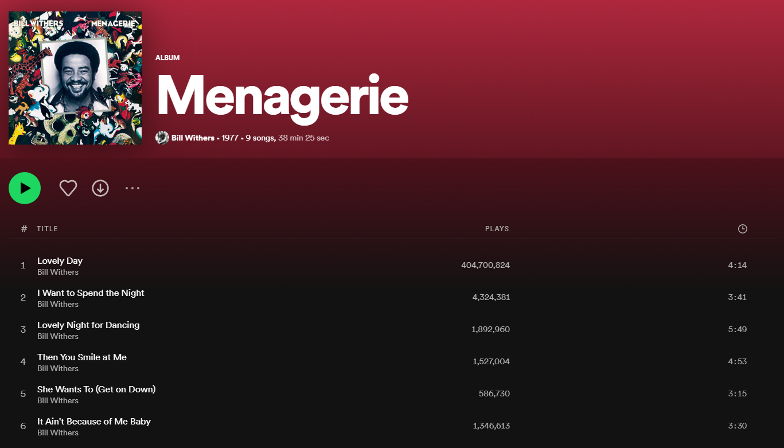Download the album with the arrow icon
Image resolution: width=784 pixels, height=448 pixels.
(x=100, y=188)
